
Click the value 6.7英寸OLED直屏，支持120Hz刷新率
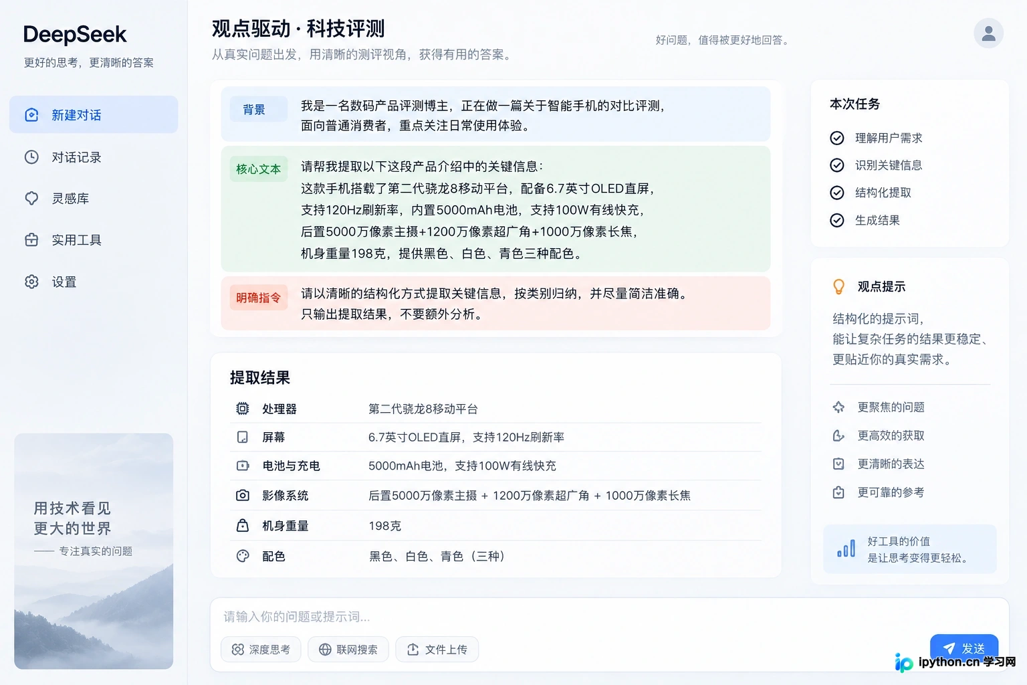point(466,437)
